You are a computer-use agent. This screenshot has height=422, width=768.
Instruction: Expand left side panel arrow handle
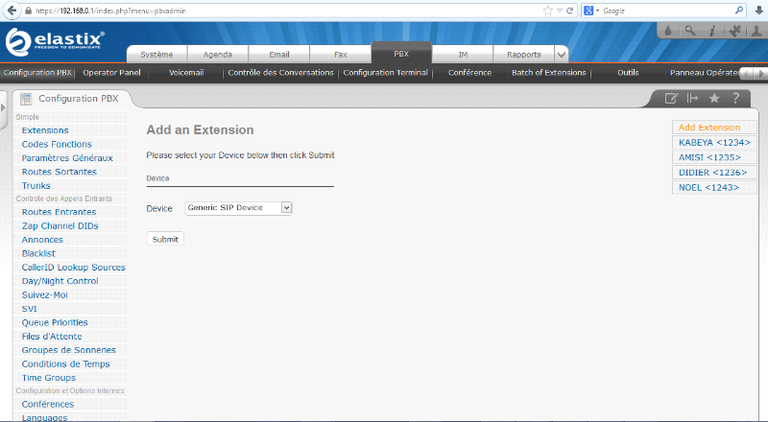click(3, 107)
